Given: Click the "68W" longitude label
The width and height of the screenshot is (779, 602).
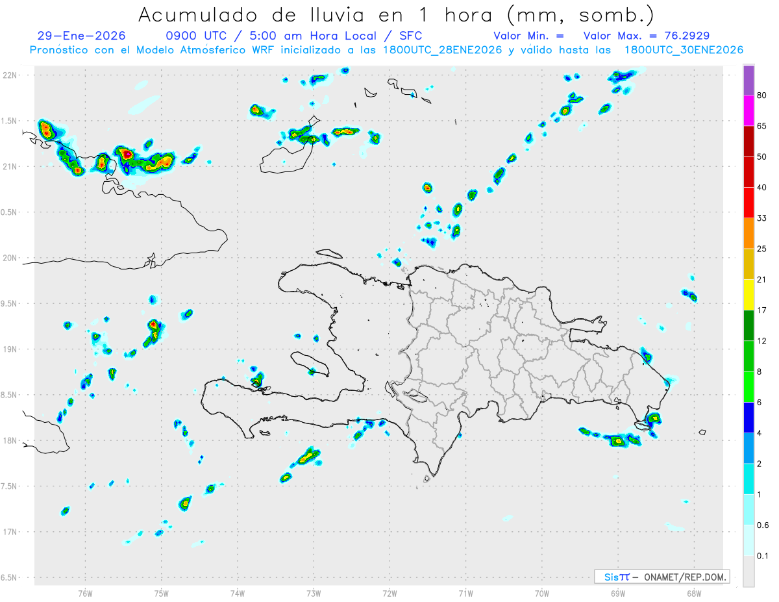Looking at the screenshot, I should 694,593.
